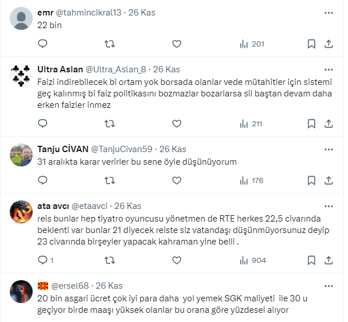
Task: Open more options on emr's tweet
Action: click(x=329, y=12)
